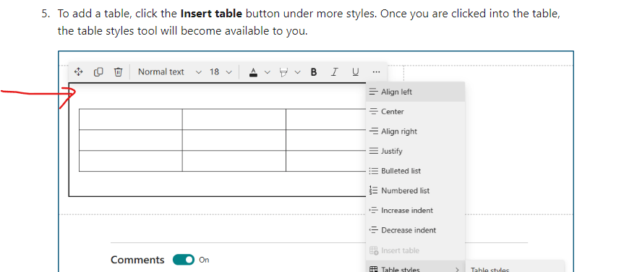Select Justify menu option
Viewport: 624px width, 272px height.
coord(415,151)
